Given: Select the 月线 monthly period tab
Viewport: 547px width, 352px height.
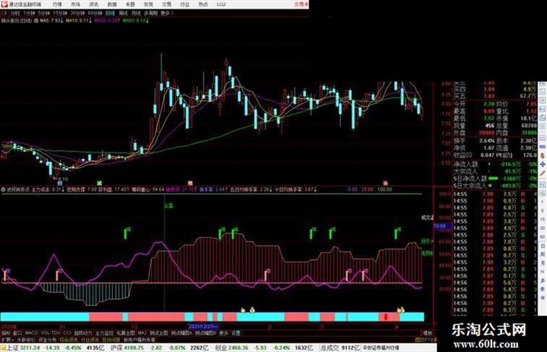Looking at the screenshot, I should click(x=135, y=13).
